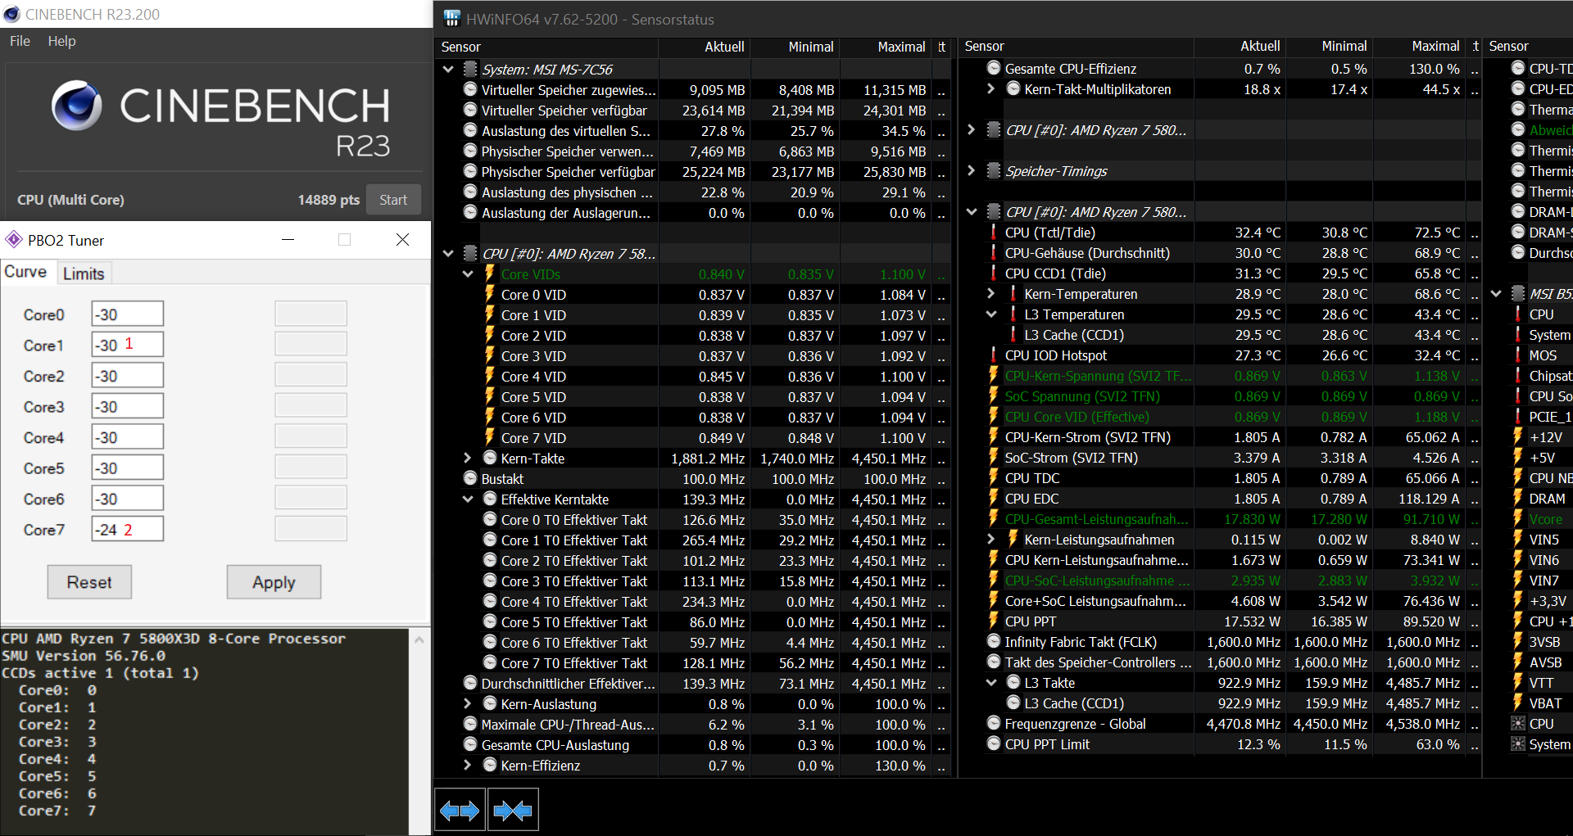Click the 14889 pts score in Cinebench
1573x836 pixels.
click(329, 200)
